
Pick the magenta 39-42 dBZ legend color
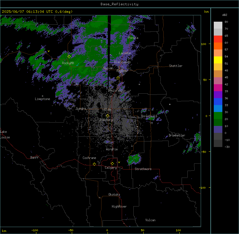(x=218, y=88)
